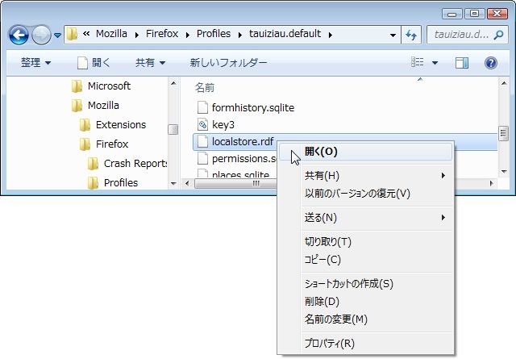Click Mozilla in the address breadcrumb
This screenshot has width=516, height=359.
point(111,34)
